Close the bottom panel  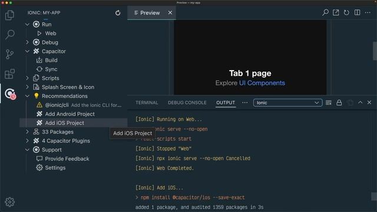[x=369, y=102]
